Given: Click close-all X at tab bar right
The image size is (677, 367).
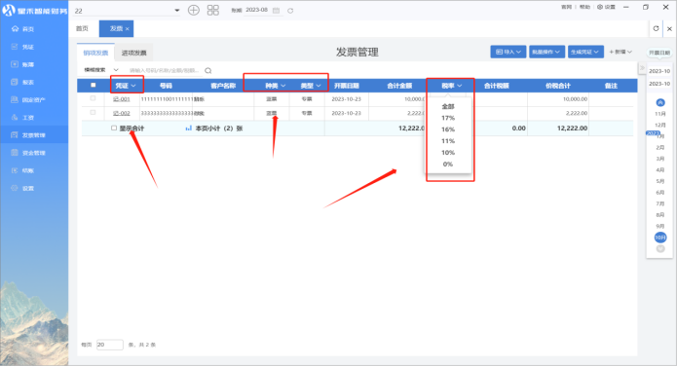Looking at the screenshot, I should [669, 29].
